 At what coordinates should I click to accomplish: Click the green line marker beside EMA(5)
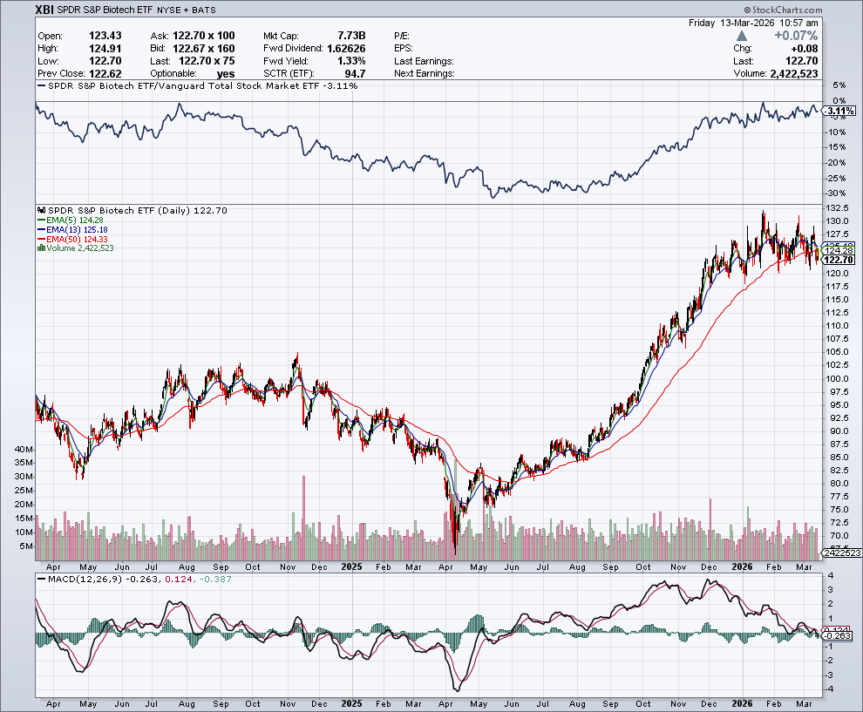41,220
